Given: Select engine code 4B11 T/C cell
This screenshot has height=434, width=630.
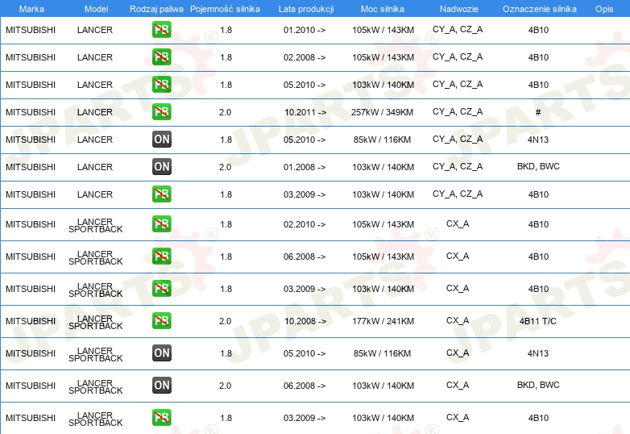Looking at the screenshot, I should (x=537, y=321).
